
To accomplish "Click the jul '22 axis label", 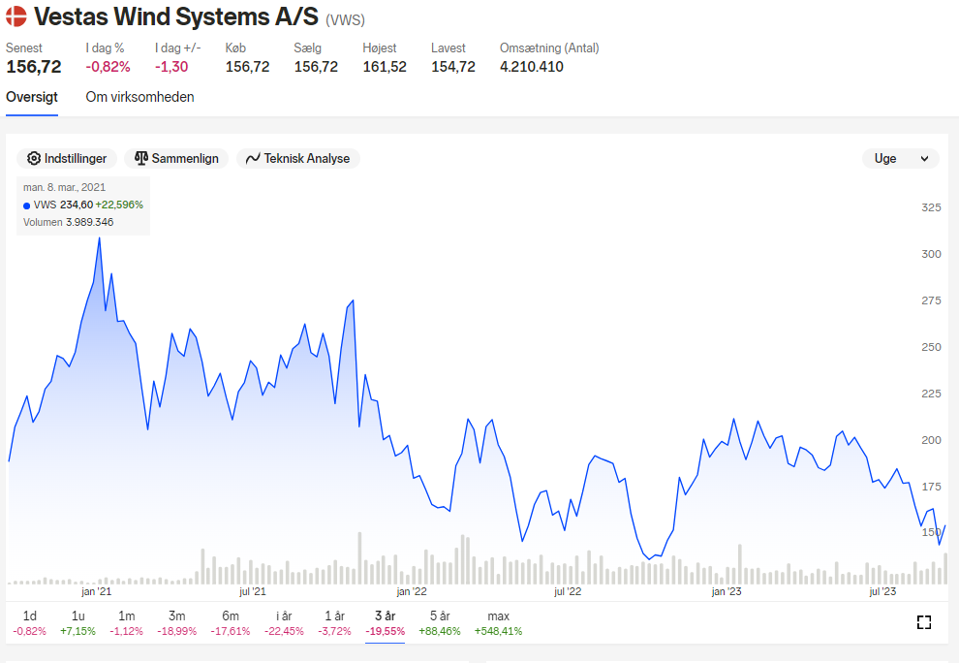I will coord(568,591).
